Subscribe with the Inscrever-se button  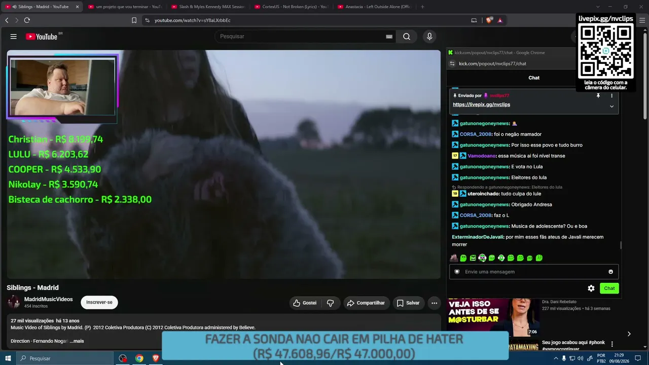[x=99, y=303]
